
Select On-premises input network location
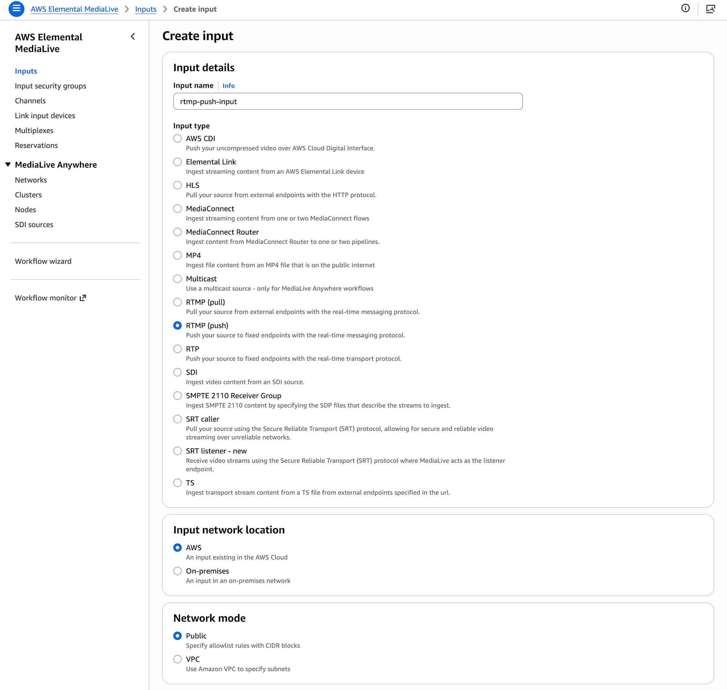(x=178, y=571)
